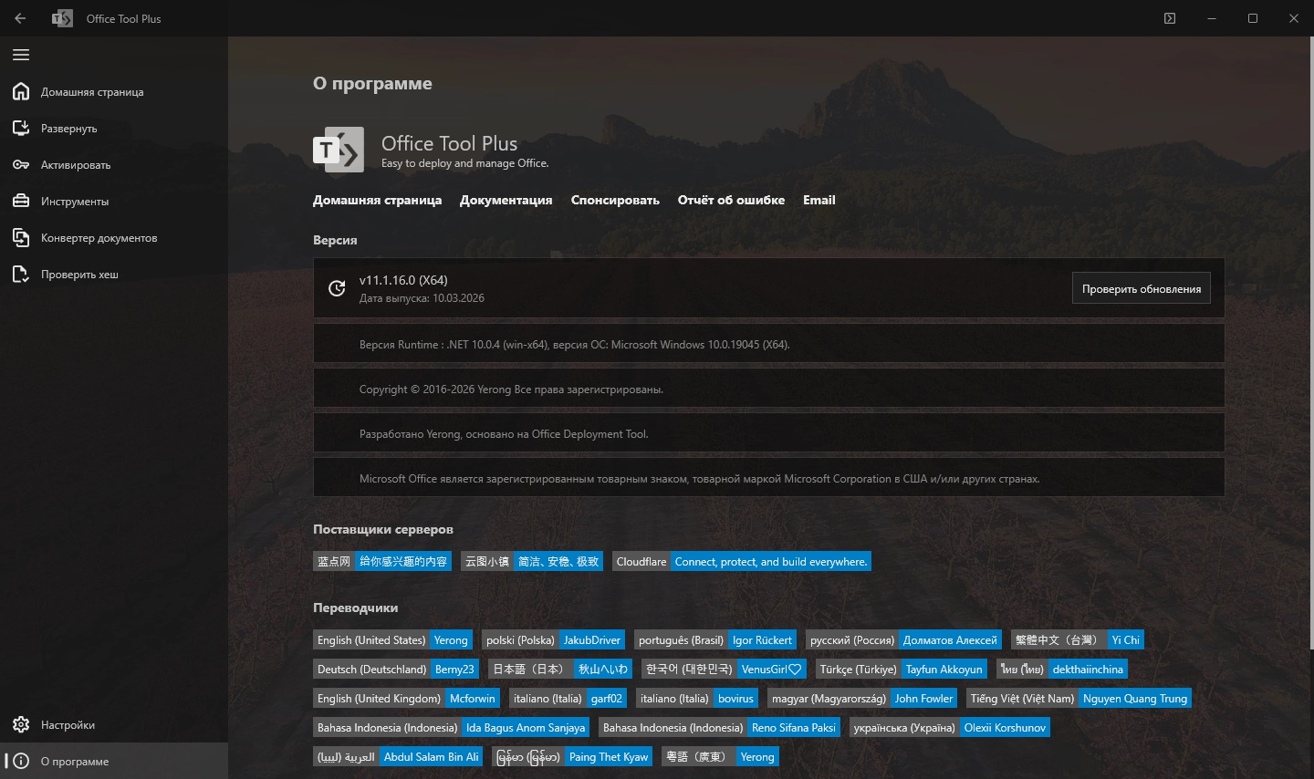The width and height of the screenshot is (1314, 779).
Task: Click the home icon in sidebar
Action: pyautogui.click(x=21, y=91)
